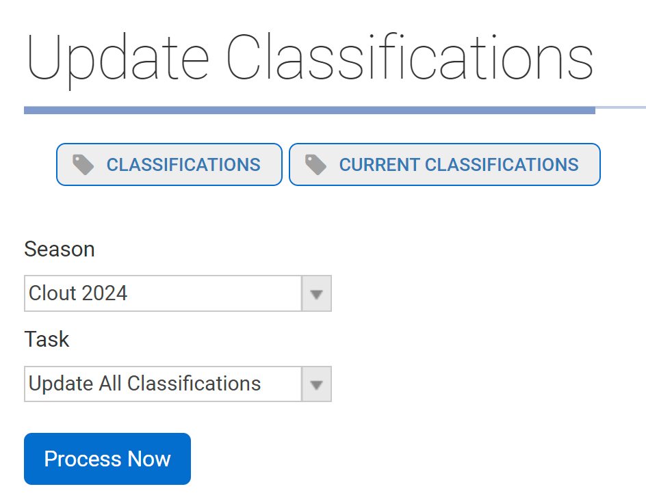Go to Current Classifications
646x504 pixels.
[x=445, y=165]
